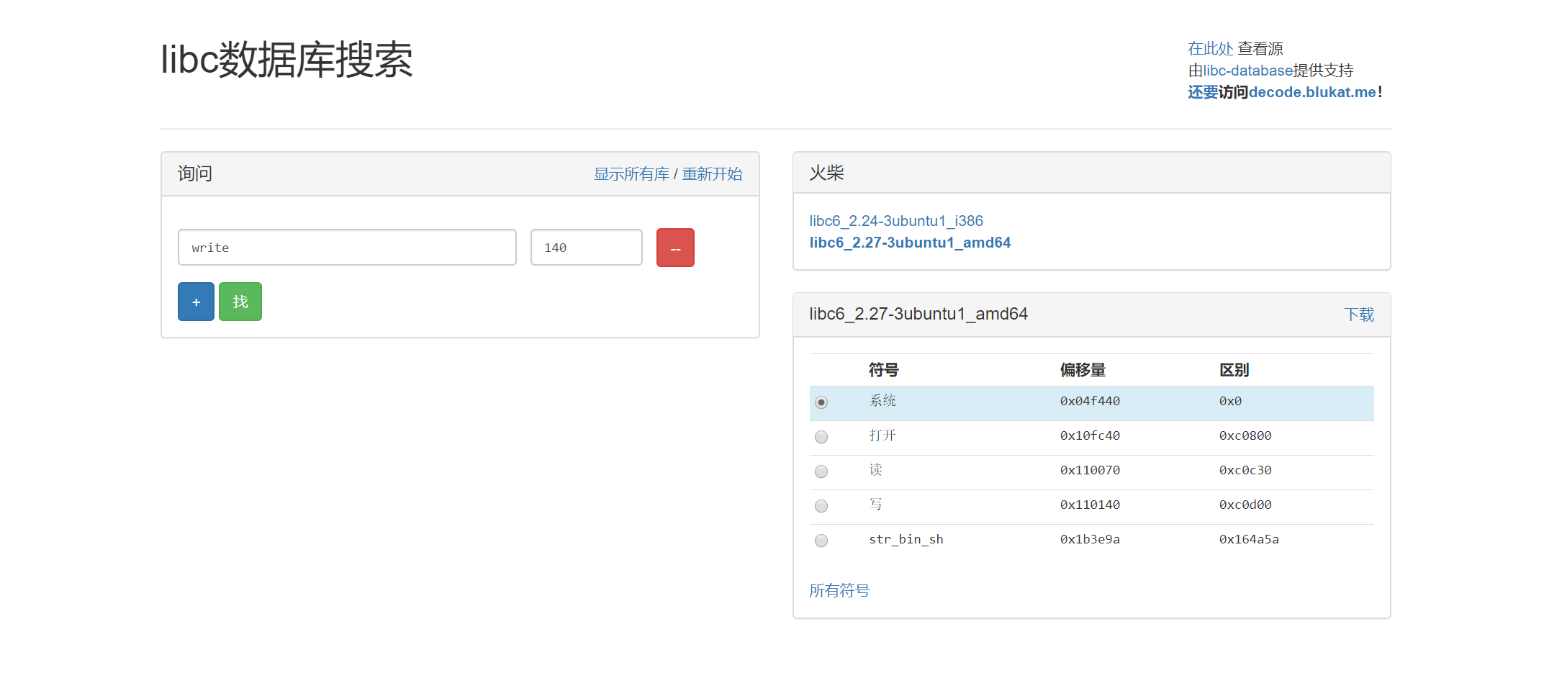Image resolution: width=1544 pixels, height=673 pixels.
Task: Click the "write" symbol input field
Action: 347,247
